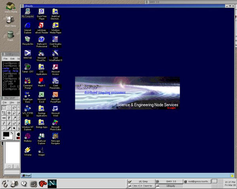This screenshot has height=189, width=237.
Task: Switch to GMIX 3.0 taskbar entry
Action: point(169,182)
